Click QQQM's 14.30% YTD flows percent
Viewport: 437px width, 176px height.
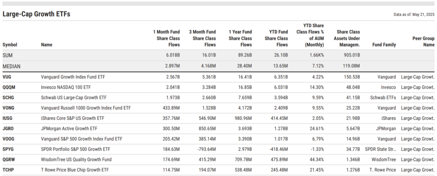317,87
